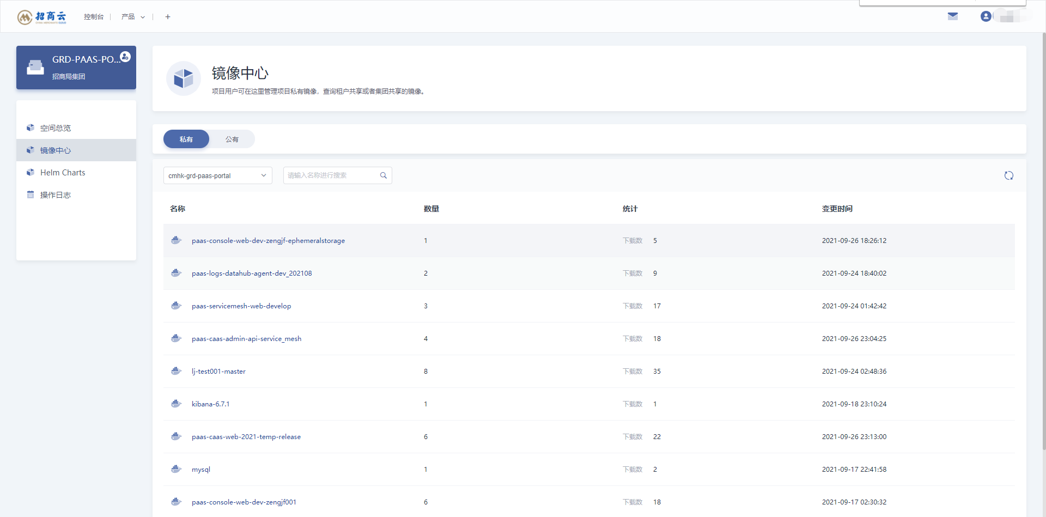Click the vertical page scrollbar
This screenshot has width=1046, height=517.
[1043, 241]
